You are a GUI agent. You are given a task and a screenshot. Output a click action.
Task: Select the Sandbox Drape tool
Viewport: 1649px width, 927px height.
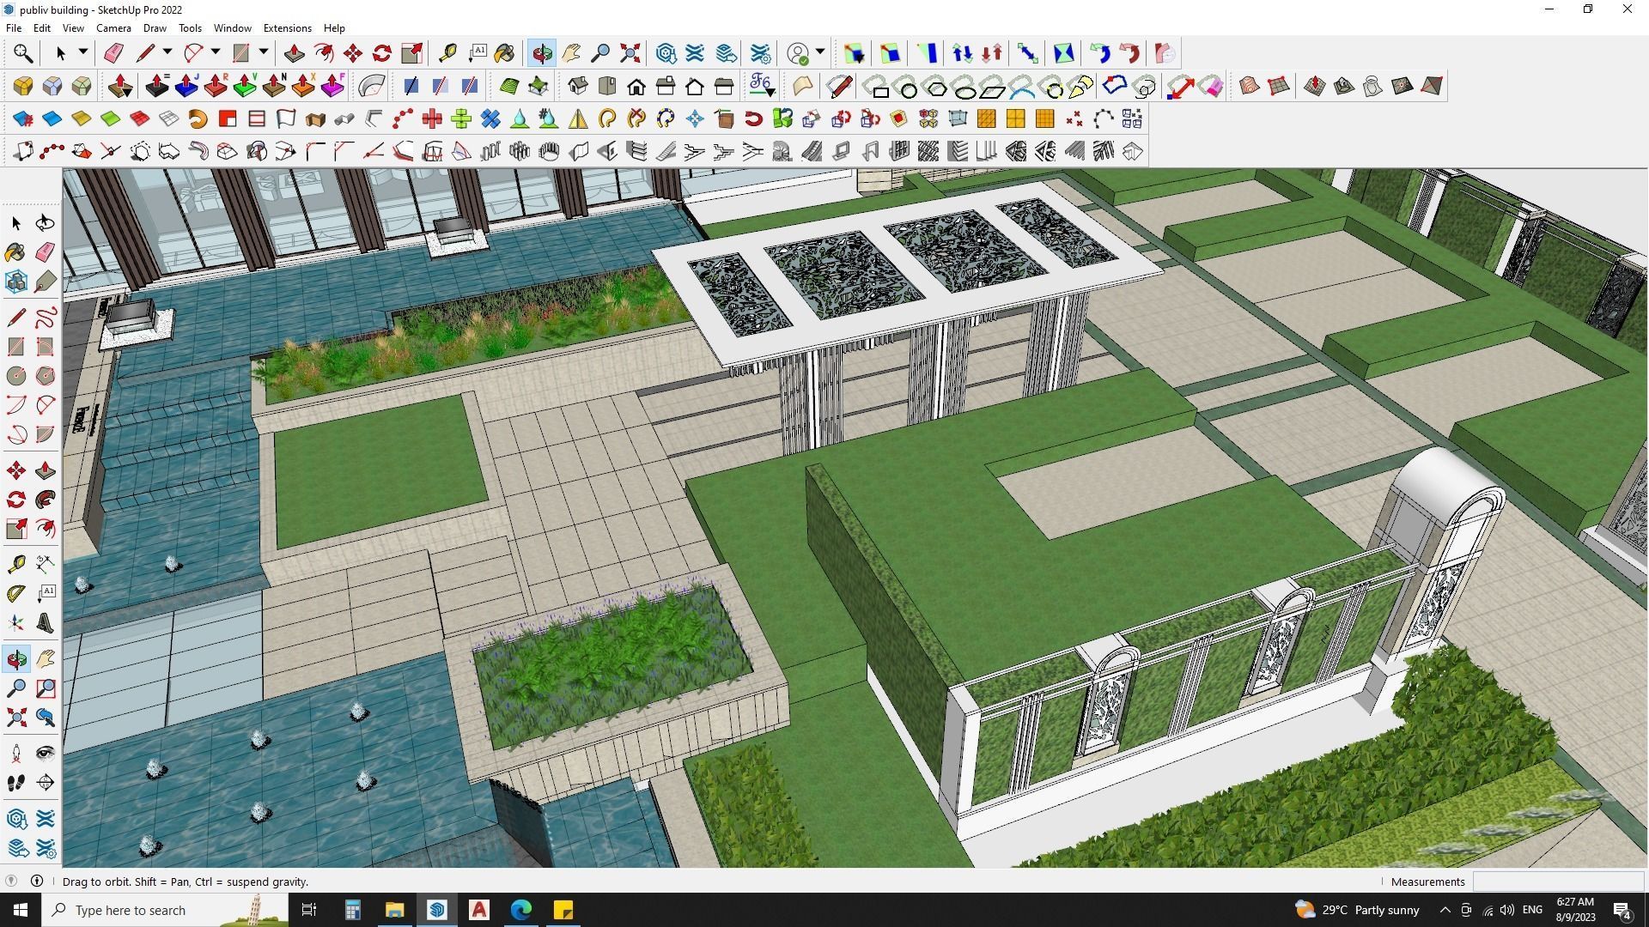1373,86
